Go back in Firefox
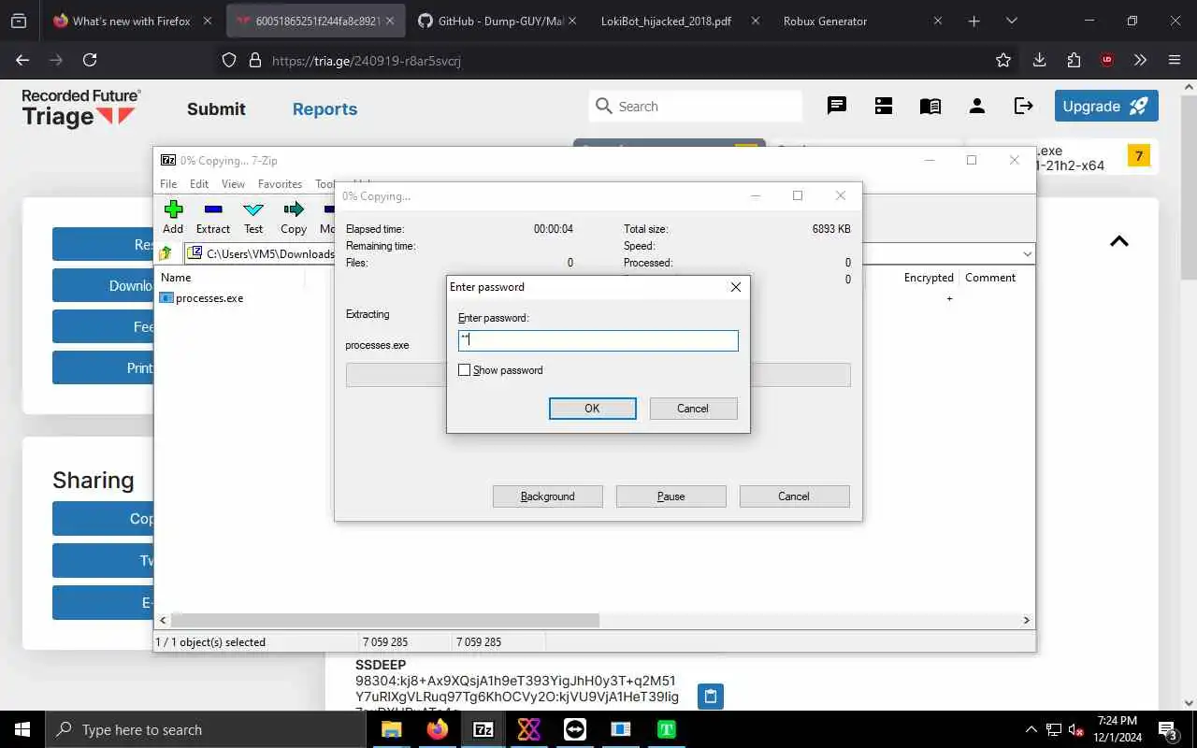This screenshot has height=748, width=1197. pyautogui.click(x=22, y=60)
